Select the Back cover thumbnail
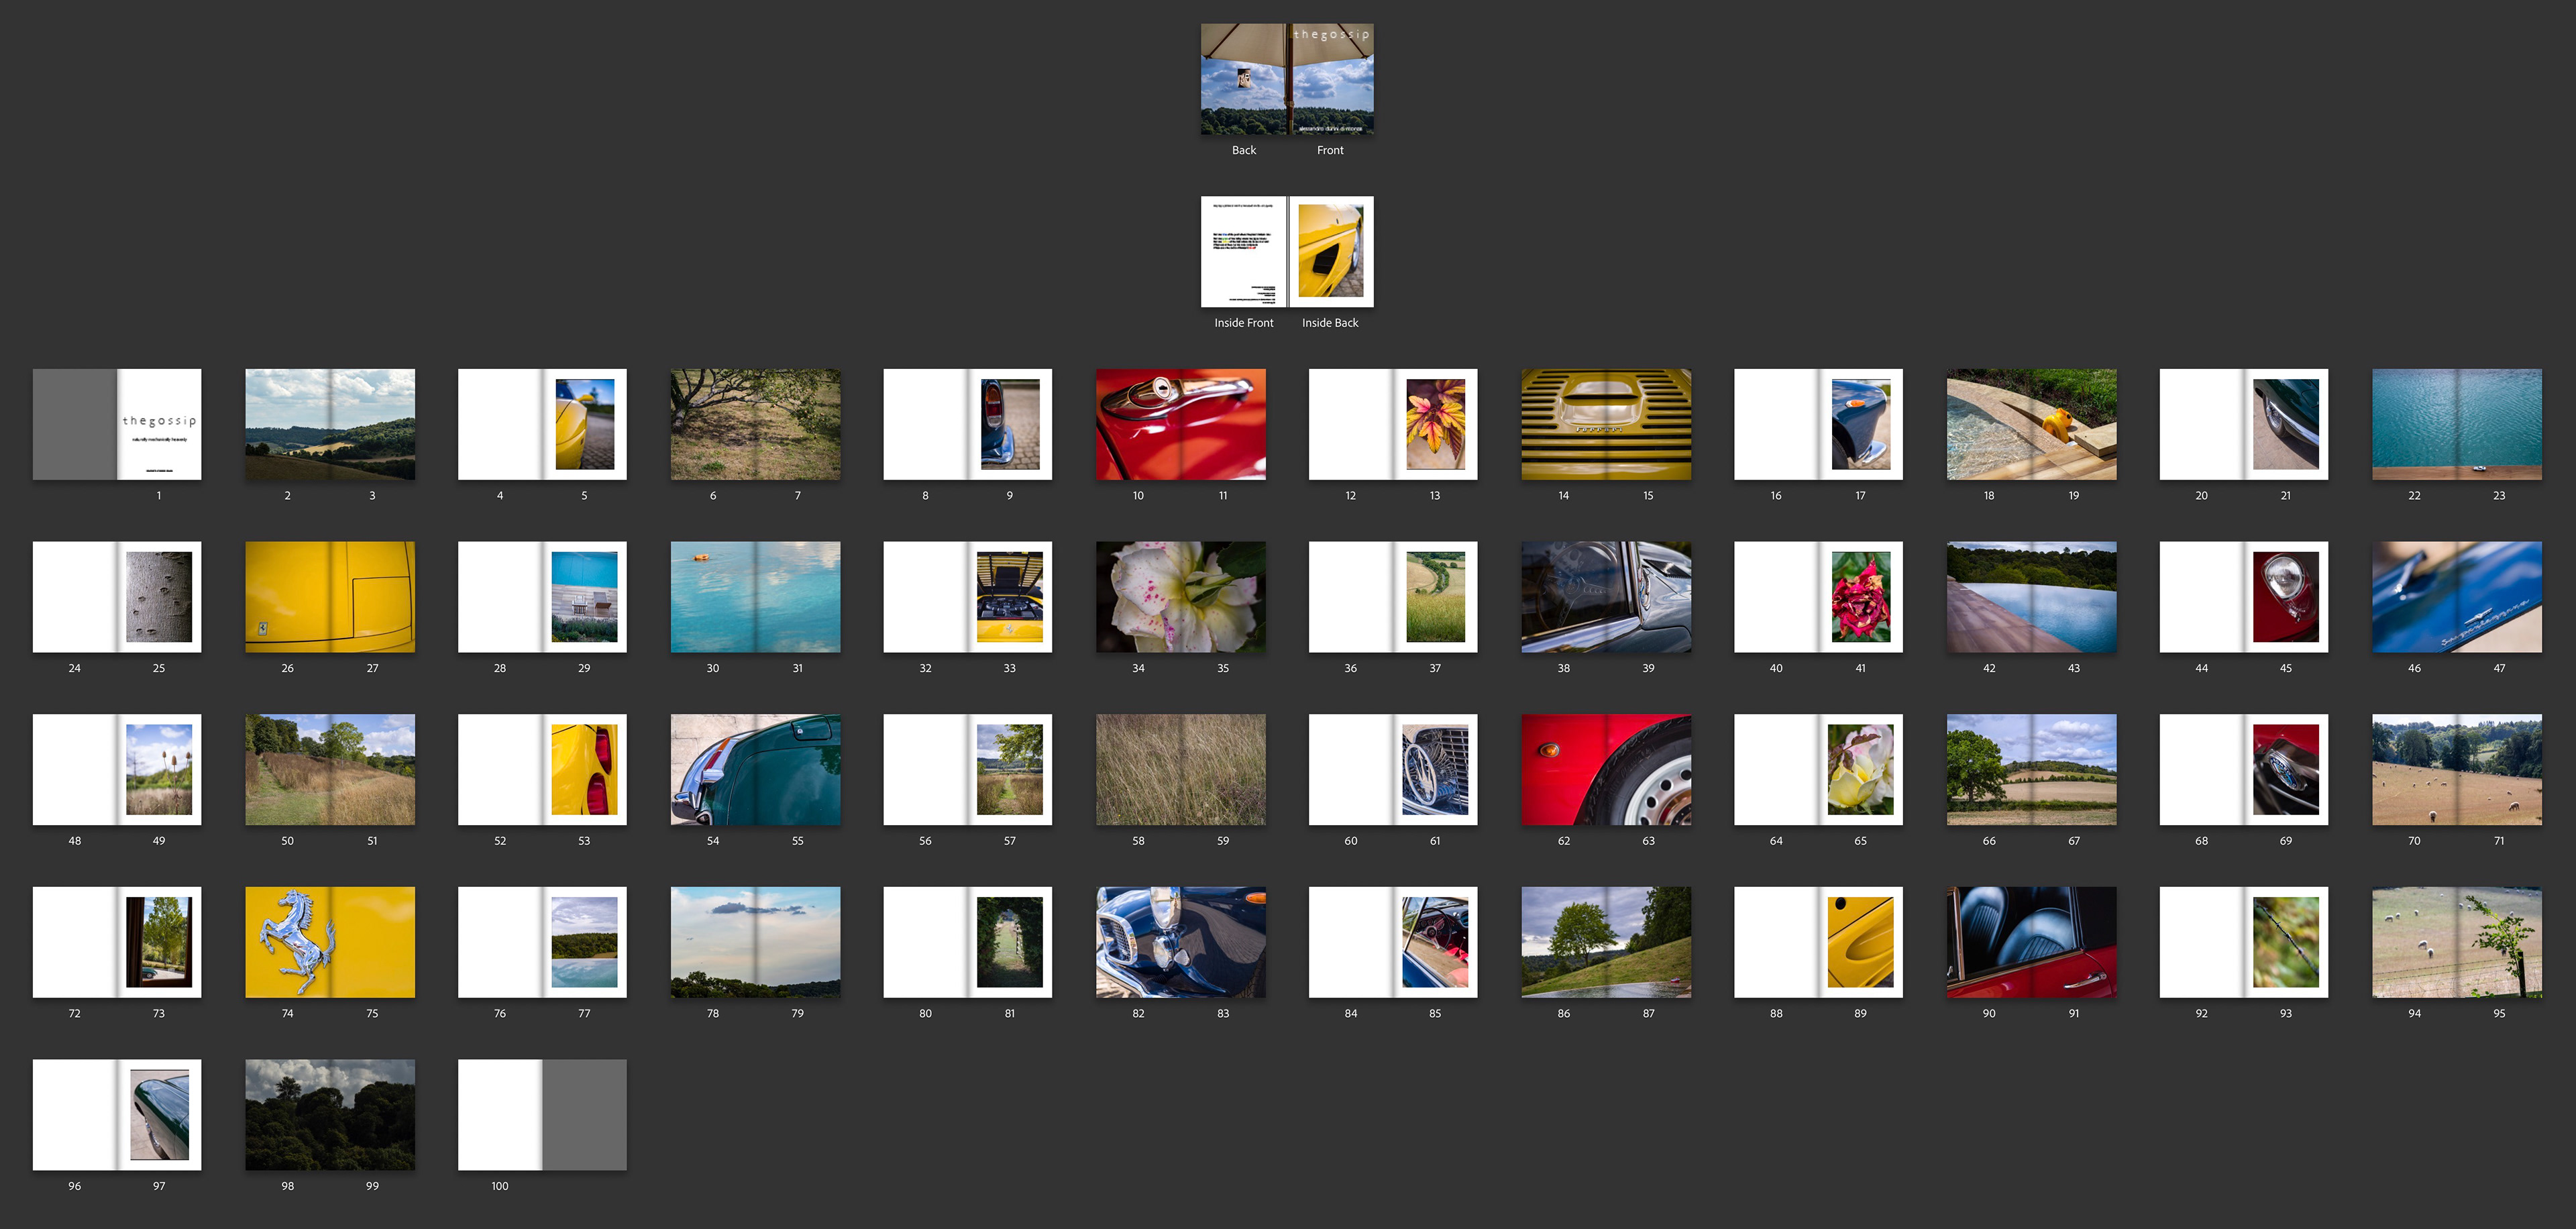This screenshot has width=2576, height=1229. (1243, 80)
